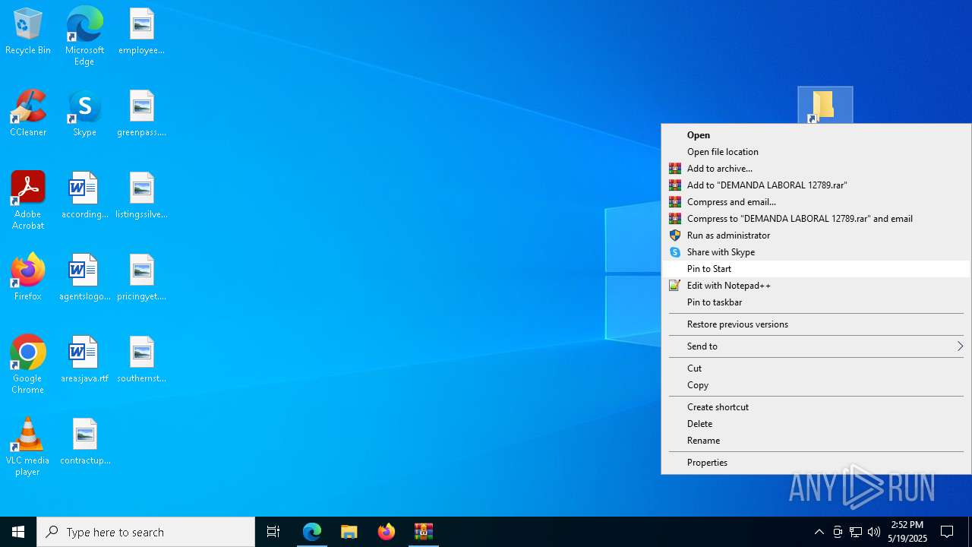Select the contractup image file icon
Screen dimensions: 972x547
click(84, 442)
